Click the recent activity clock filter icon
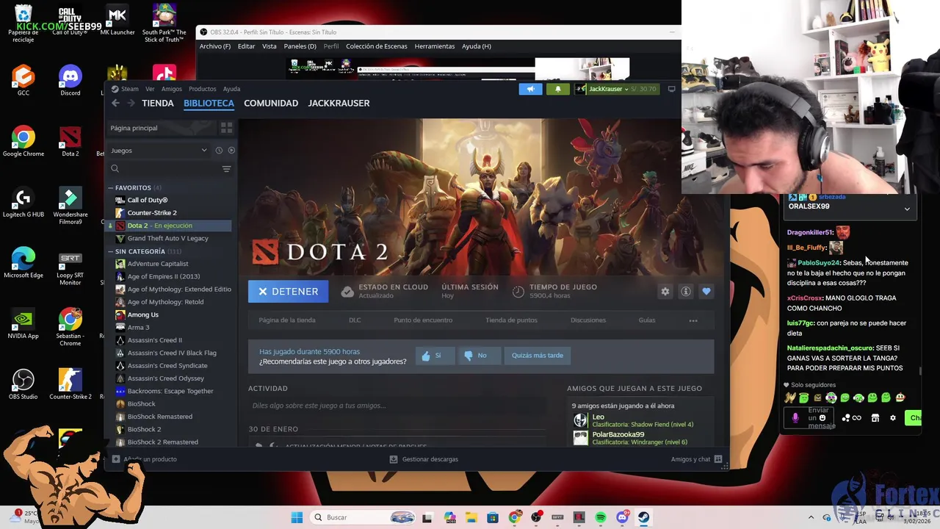940x529 pixels. pyautogui.click(x=219, y=151)
